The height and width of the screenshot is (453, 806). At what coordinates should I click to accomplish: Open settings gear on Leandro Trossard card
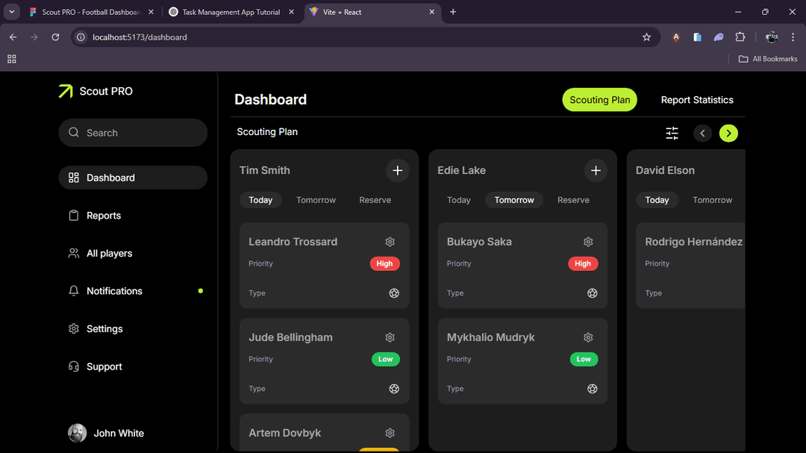coord(390,241)
